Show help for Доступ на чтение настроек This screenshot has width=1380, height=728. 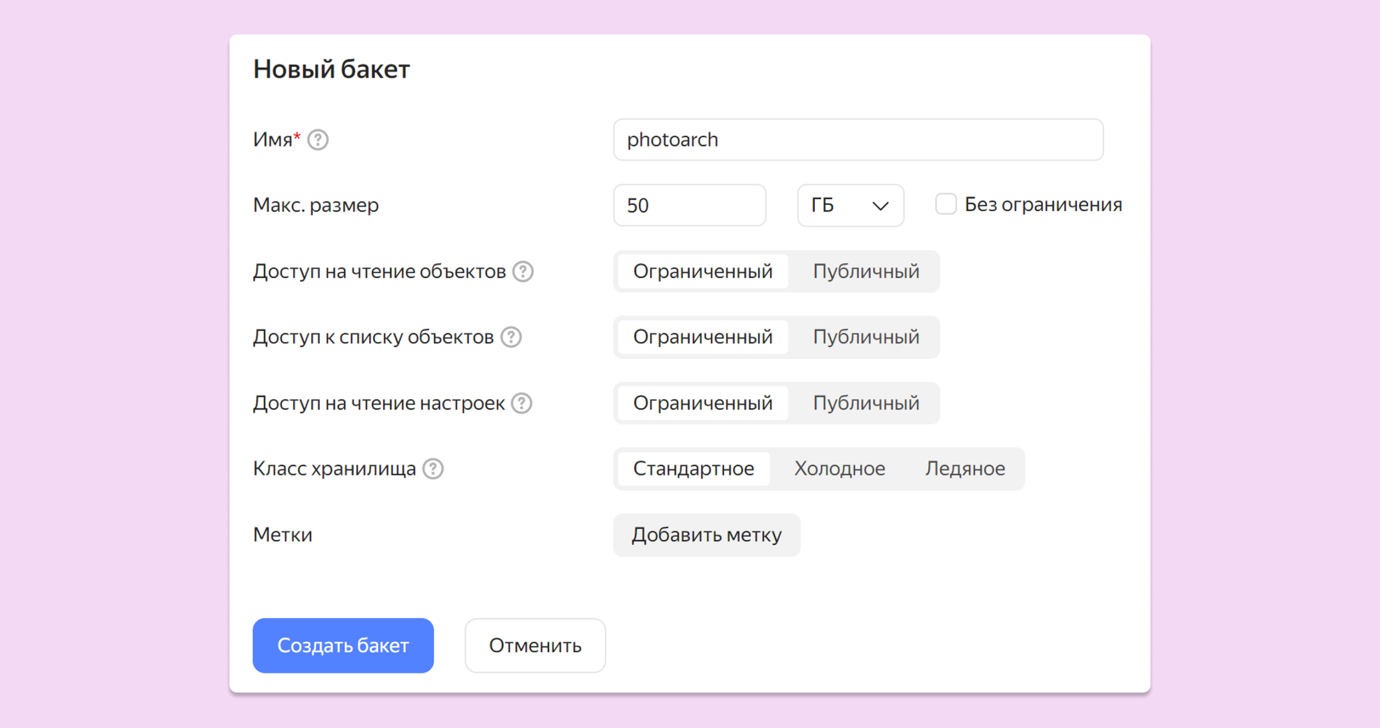click(x=521, y=403)
